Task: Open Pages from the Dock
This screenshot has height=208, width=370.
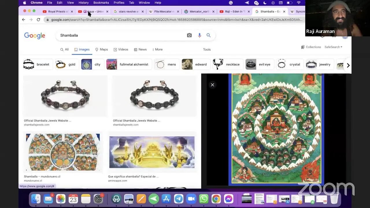Action: click(x=141, y=199)
